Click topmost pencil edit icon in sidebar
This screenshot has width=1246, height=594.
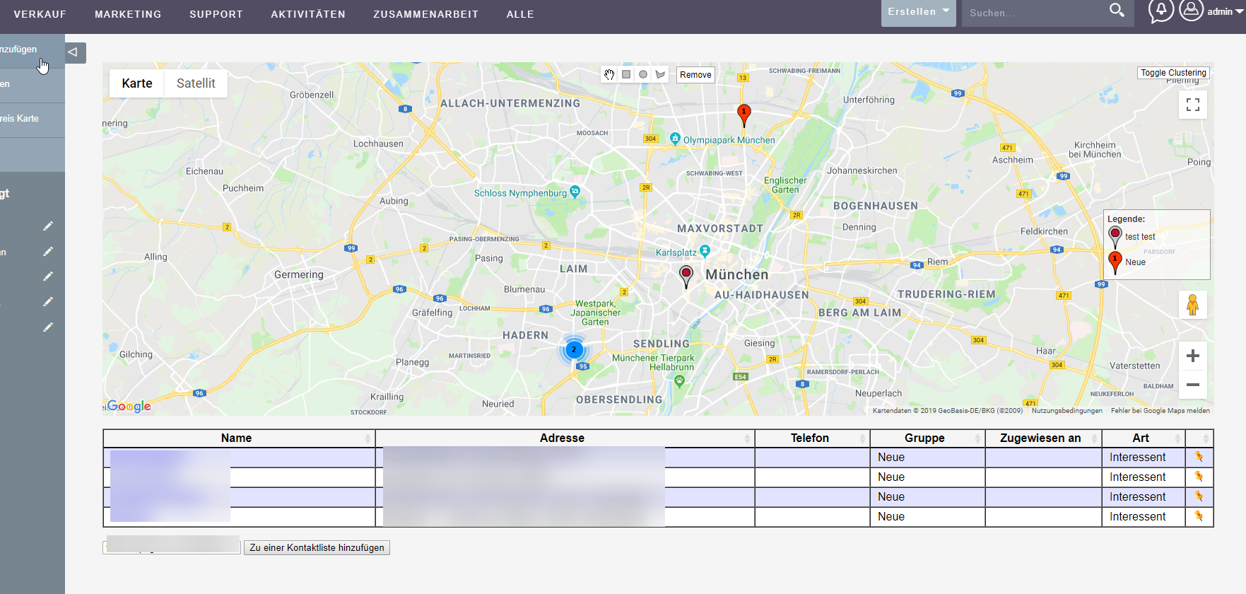[48, 226]
